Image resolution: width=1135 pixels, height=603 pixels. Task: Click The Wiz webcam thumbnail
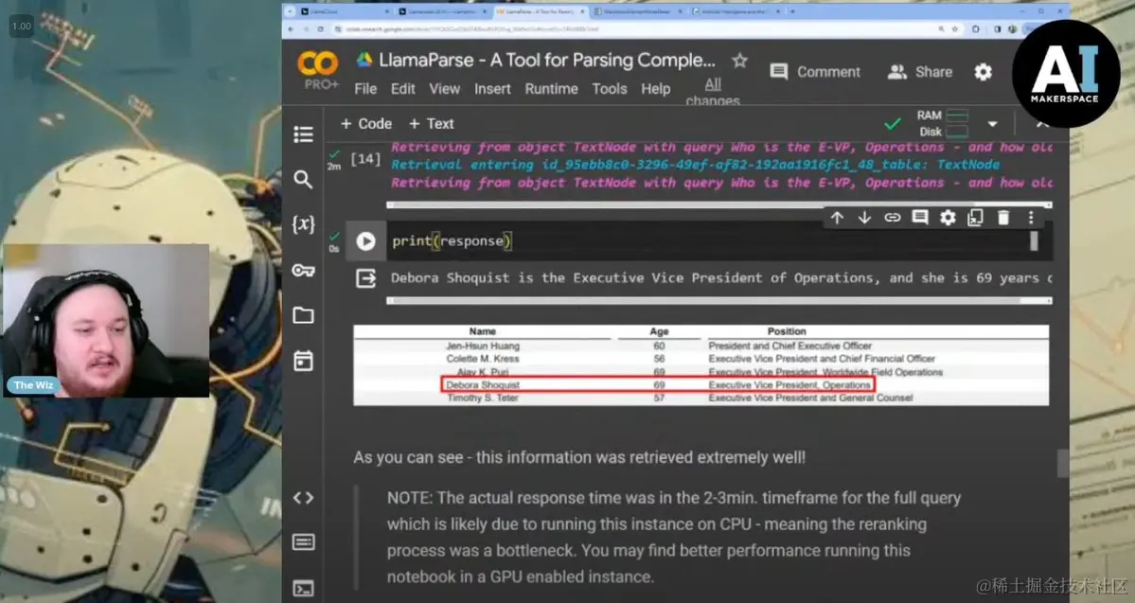(106, 321)
